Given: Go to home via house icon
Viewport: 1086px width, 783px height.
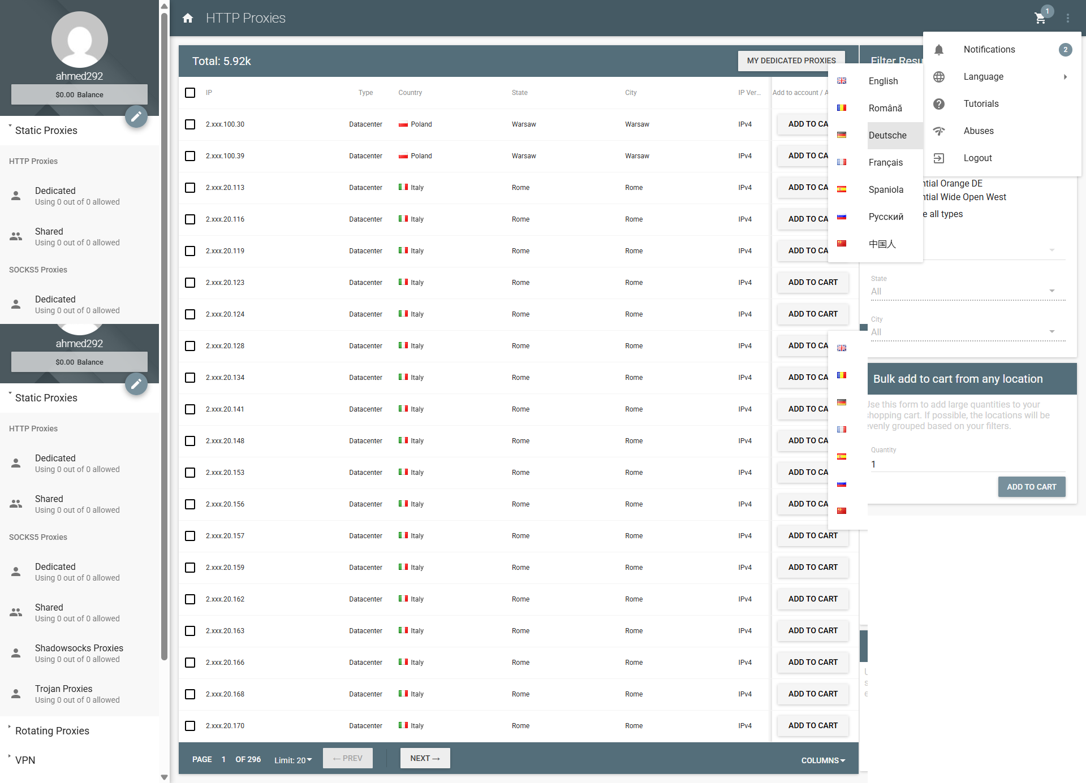Looking at the screenshot, I should pos(188,18).
